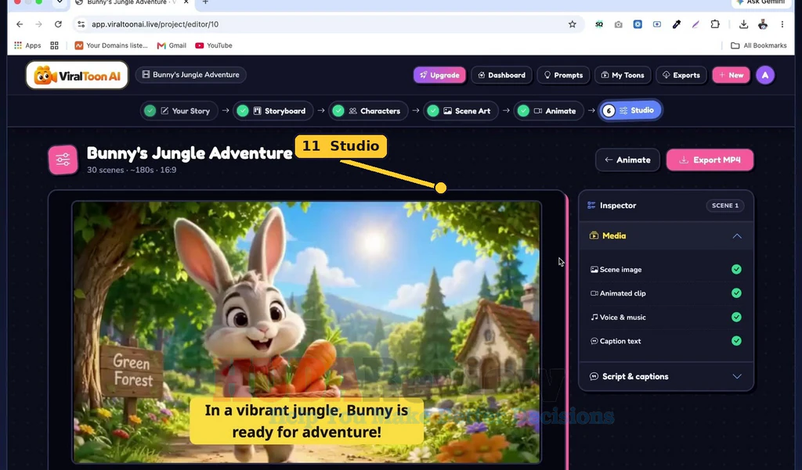Open the Bunny's Jungle Adventure project chip
This screenshot has width=802, height=470.
point(191,74)
